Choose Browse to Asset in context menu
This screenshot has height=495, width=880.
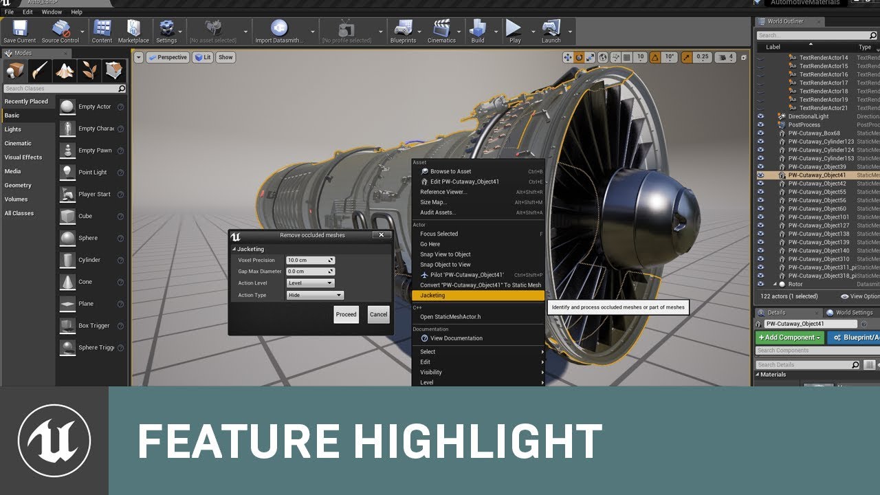click(x=478, y=171)
